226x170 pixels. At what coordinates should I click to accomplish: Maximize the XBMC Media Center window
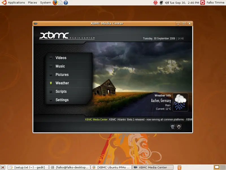click(184, 24)
